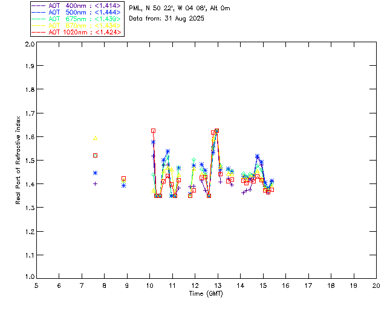Viewport: 387px width, 309px height.
Task: Click the 14 tick label on time axis
Action: tap(241, 285)
